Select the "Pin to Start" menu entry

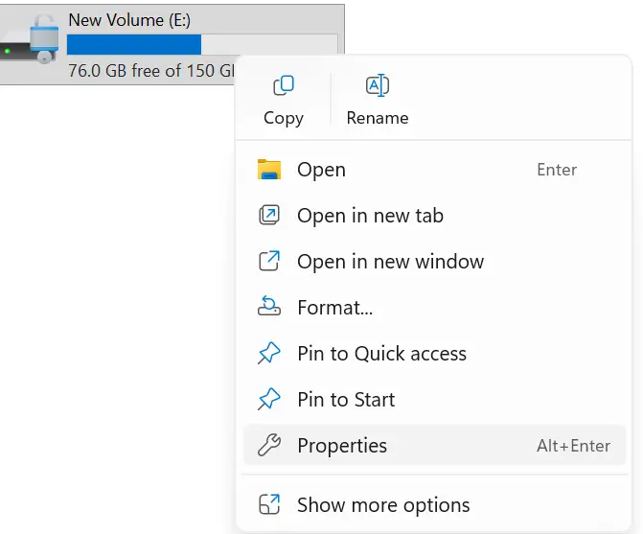click(346, 400)
